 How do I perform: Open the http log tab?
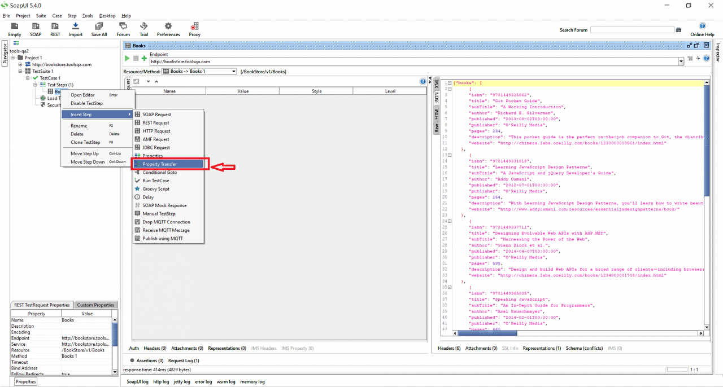161,382
